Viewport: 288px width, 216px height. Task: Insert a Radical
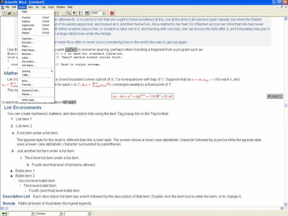(36, 21)
